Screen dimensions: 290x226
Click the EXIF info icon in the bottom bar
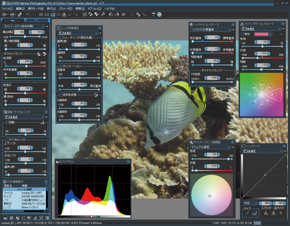click(x=11, y=218)
